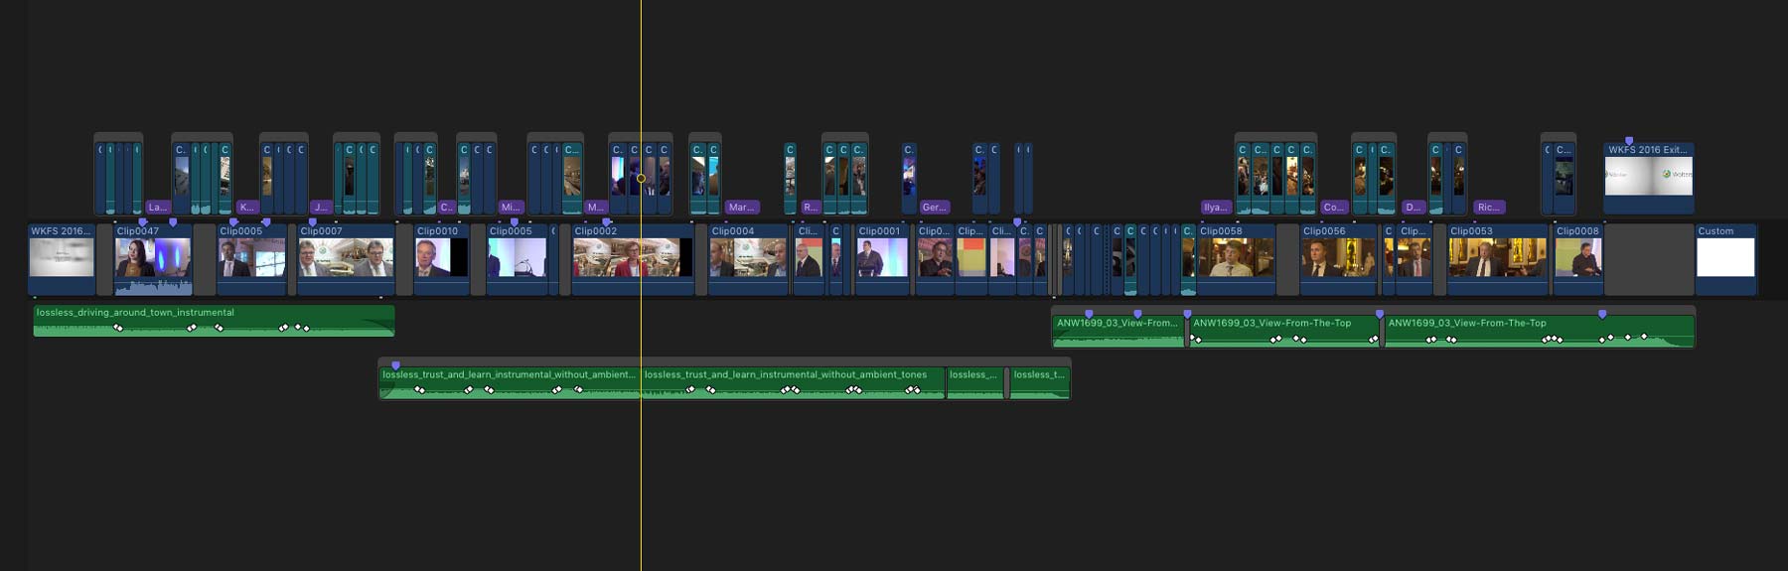Image resolution: width=1788 pixels, height=571 pixels.
Task: Select the 'Clip0...' clip after Clip0001
Action: pyautogui.click(x=935, y=259)
